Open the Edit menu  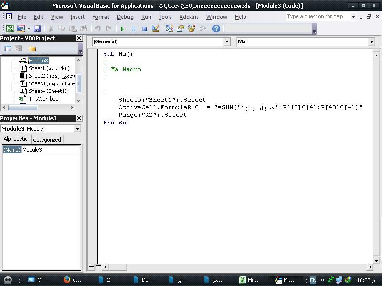39,17
